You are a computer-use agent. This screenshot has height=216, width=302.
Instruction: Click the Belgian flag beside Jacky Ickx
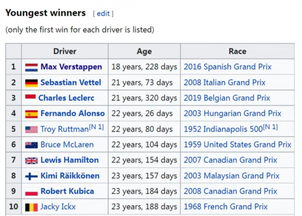pyautogui.click(x=31, y=207)
